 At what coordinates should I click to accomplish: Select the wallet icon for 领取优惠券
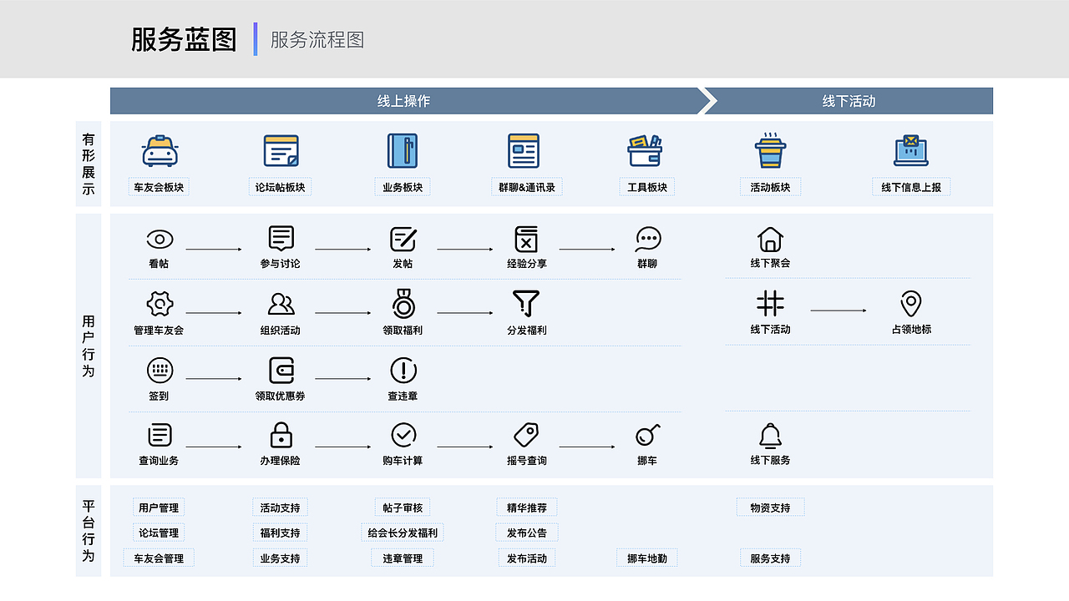281,370
